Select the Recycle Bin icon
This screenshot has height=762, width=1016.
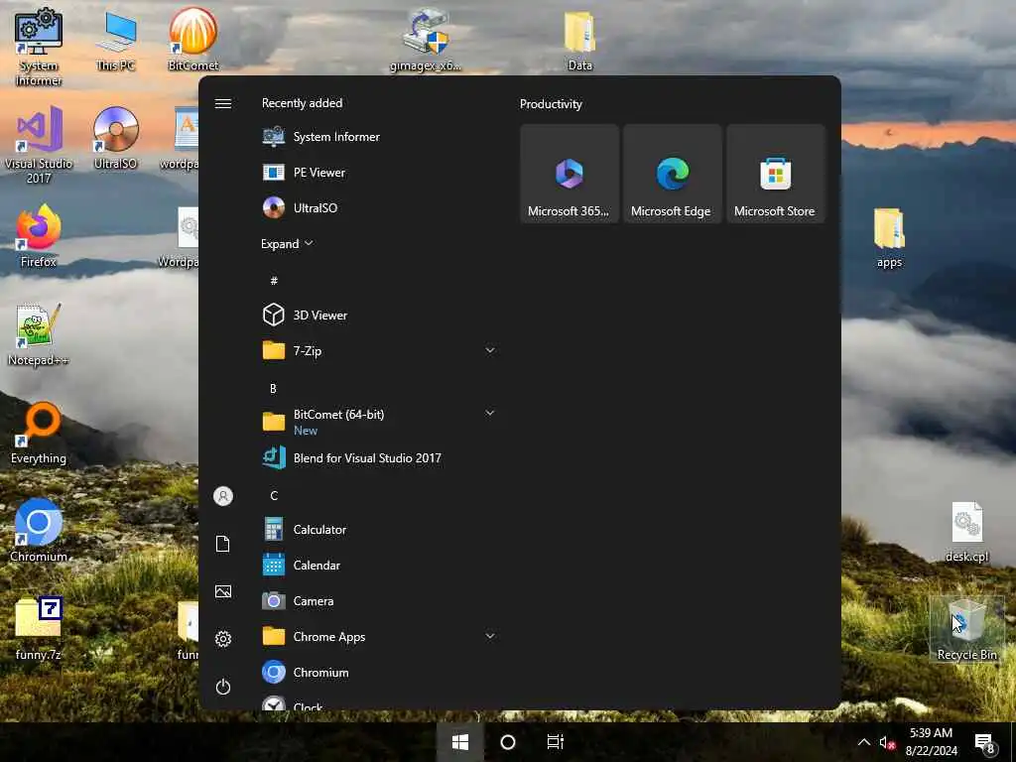click(966, 629)
